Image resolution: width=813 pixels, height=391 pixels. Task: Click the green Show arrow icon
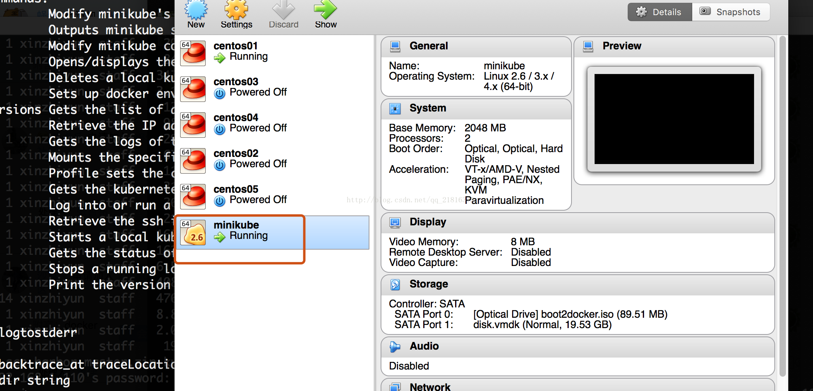pos(325,9)
